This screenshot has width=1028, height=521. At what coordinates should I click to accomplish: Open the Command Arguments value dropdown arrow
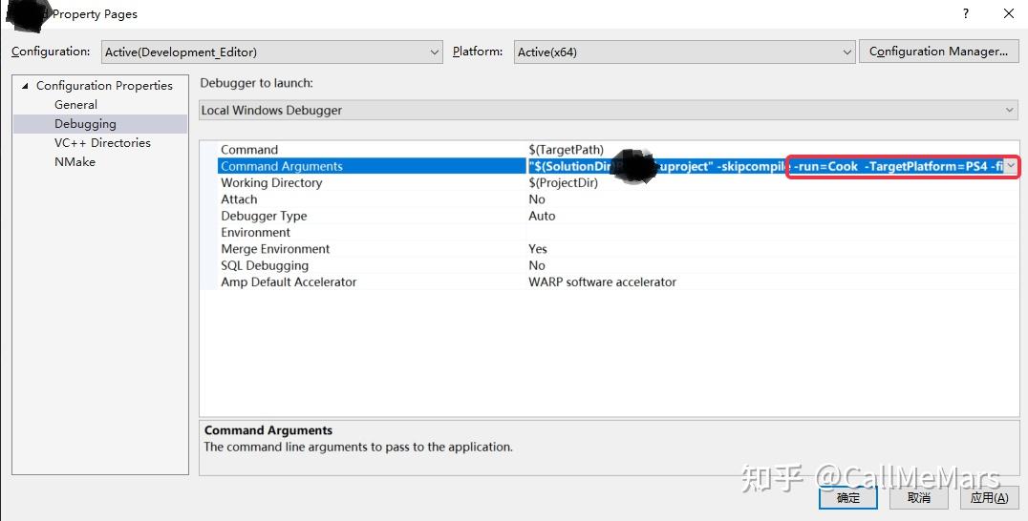pyautogui.click(x=1011, y=166)
